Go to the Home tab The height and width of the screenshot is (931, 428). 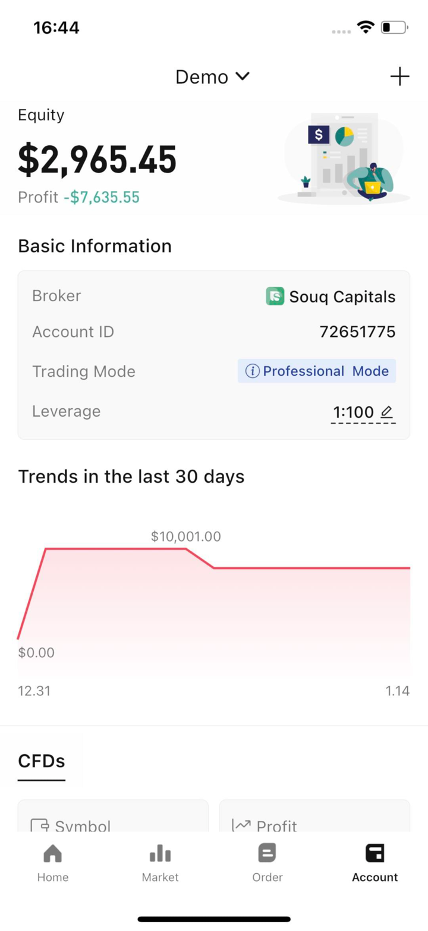(x=53, y=863)
